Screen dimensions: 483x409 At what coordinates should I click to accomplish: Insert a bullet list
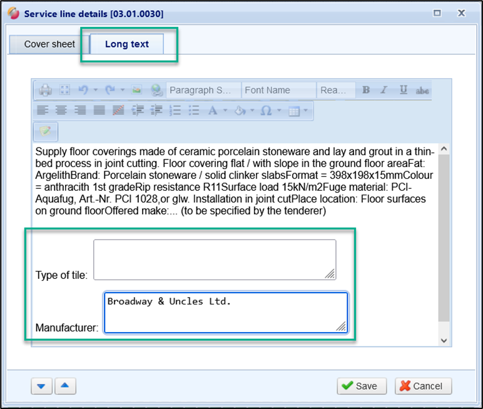(194, 110)
